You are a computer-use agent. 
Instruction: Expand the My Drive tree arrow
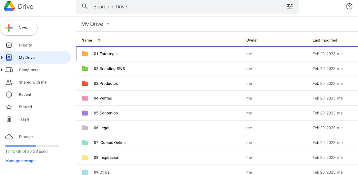point(2,57)
